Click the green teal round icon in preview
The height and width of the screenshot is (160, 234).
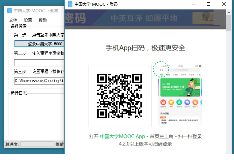[179, 102]
